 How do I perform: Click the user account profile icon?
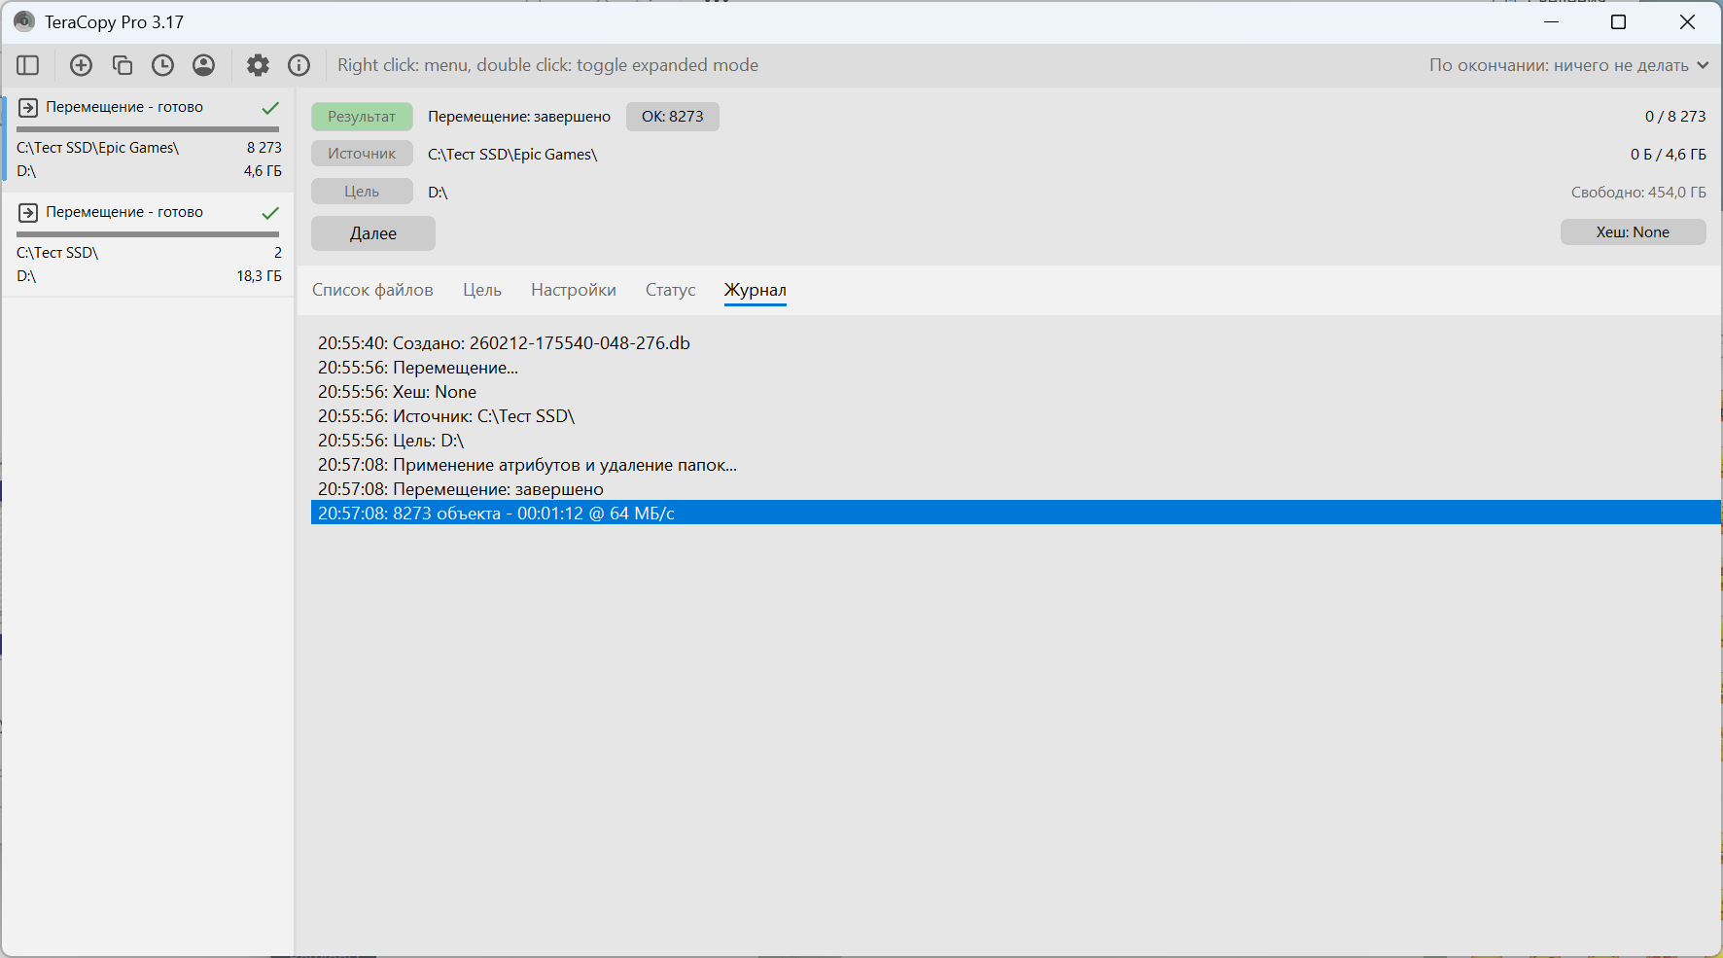point(204,65)
